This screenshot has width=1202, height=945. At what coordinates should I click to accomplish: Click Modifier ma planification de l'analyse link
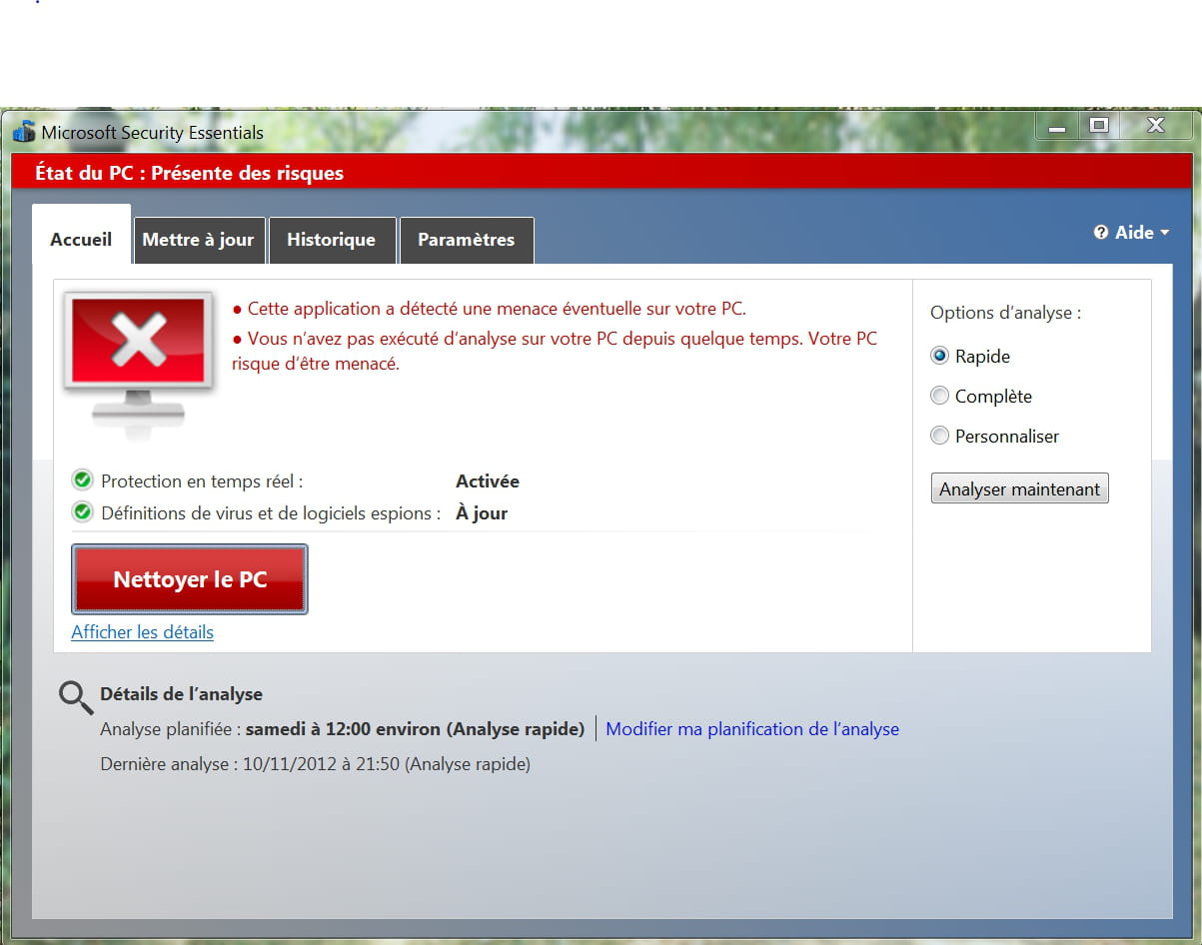[752, 729]
